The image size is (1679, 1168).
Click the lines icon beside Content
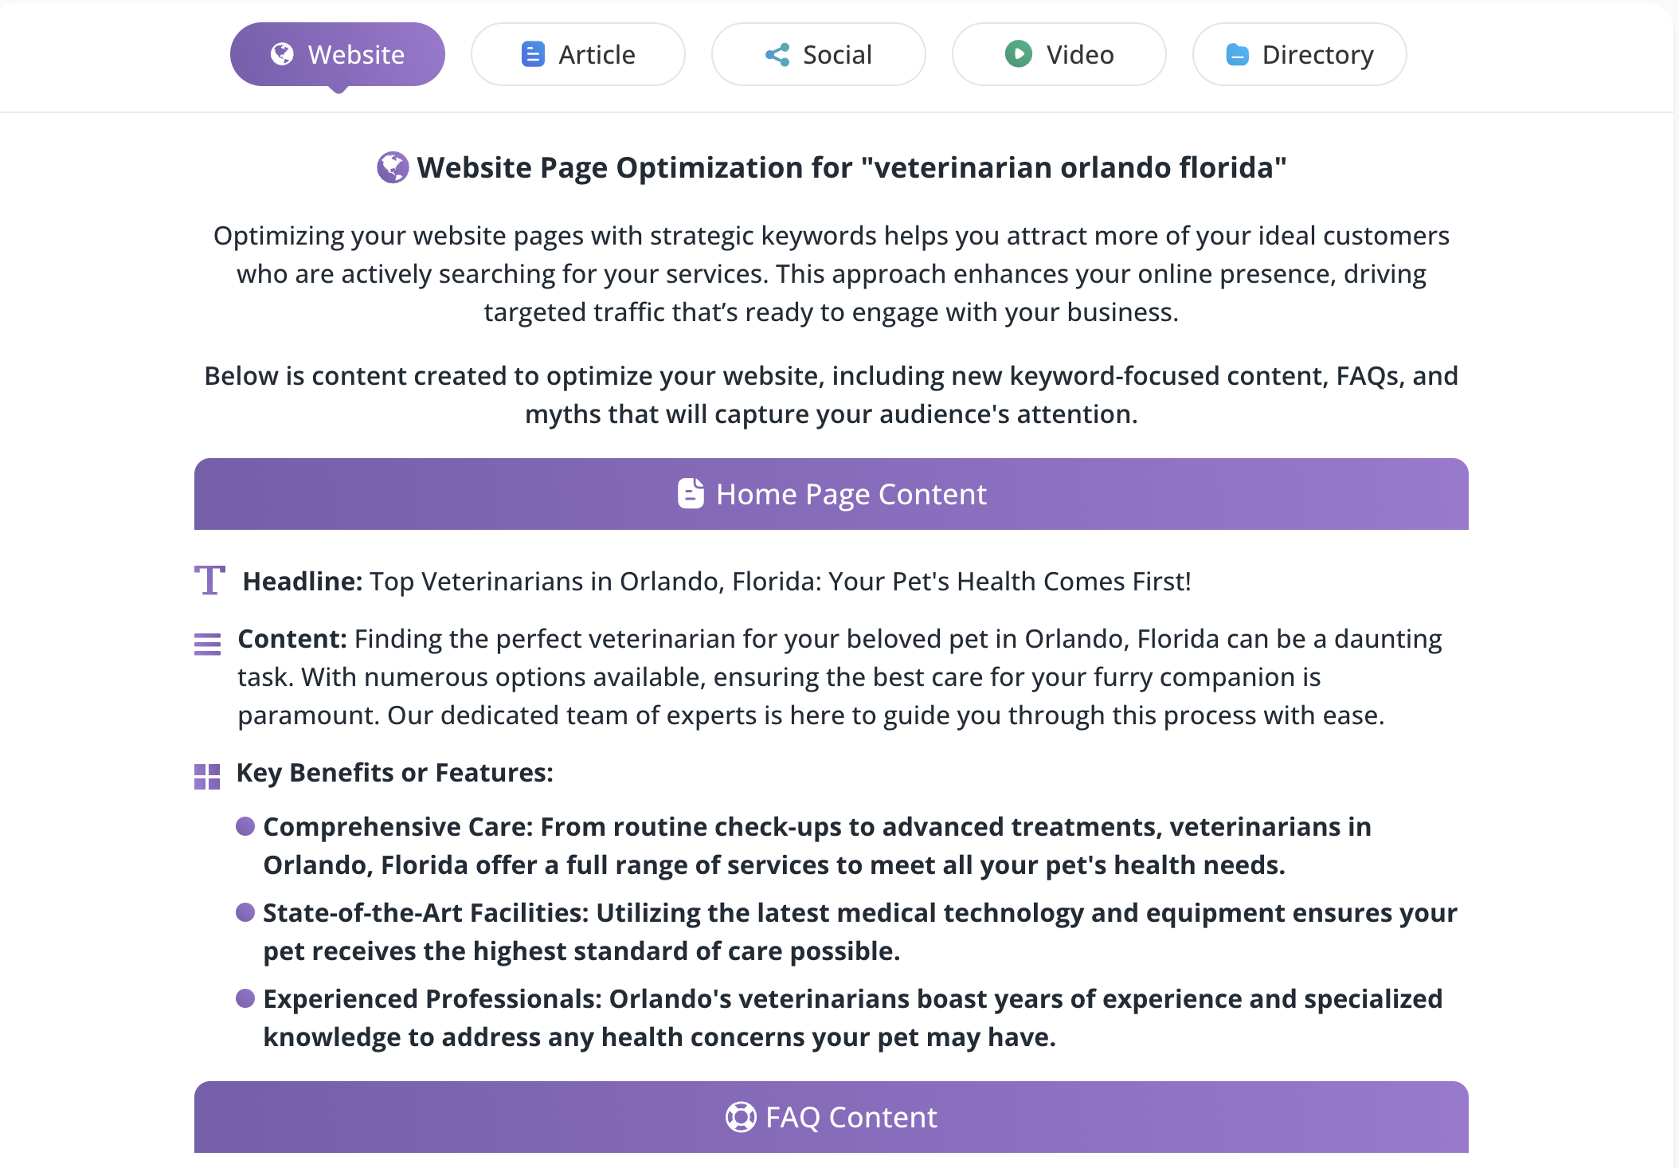tap(208, 643)
